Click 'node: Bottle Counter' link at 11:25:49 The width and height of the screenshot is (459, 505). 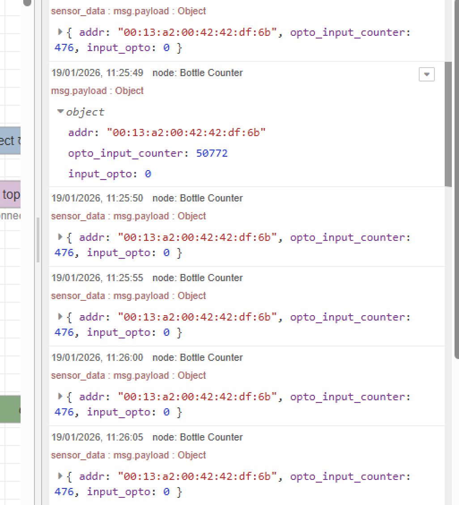197,73
